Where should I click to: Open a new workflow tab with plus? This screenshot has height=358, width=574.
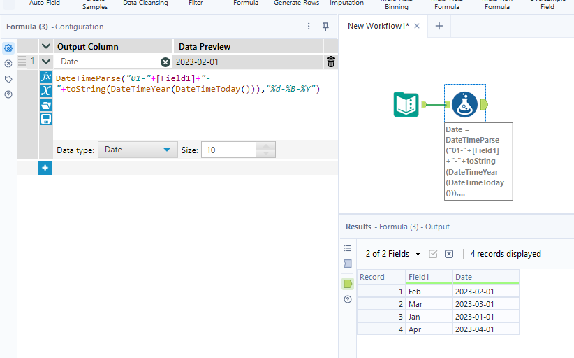pos(439,26)
